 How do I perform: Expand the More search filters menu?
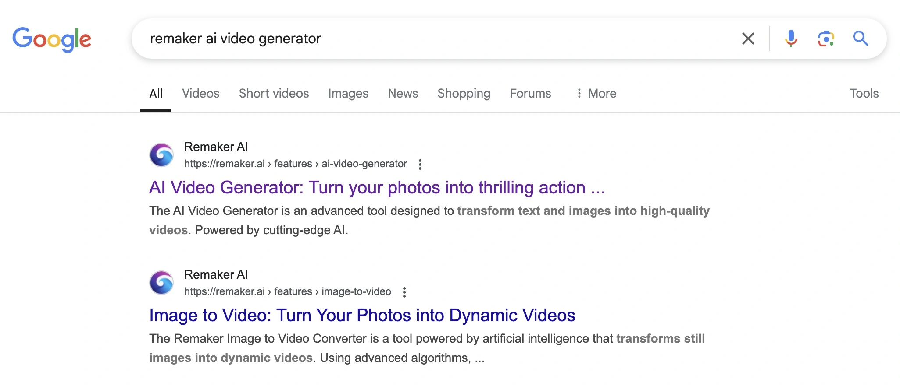596,93
